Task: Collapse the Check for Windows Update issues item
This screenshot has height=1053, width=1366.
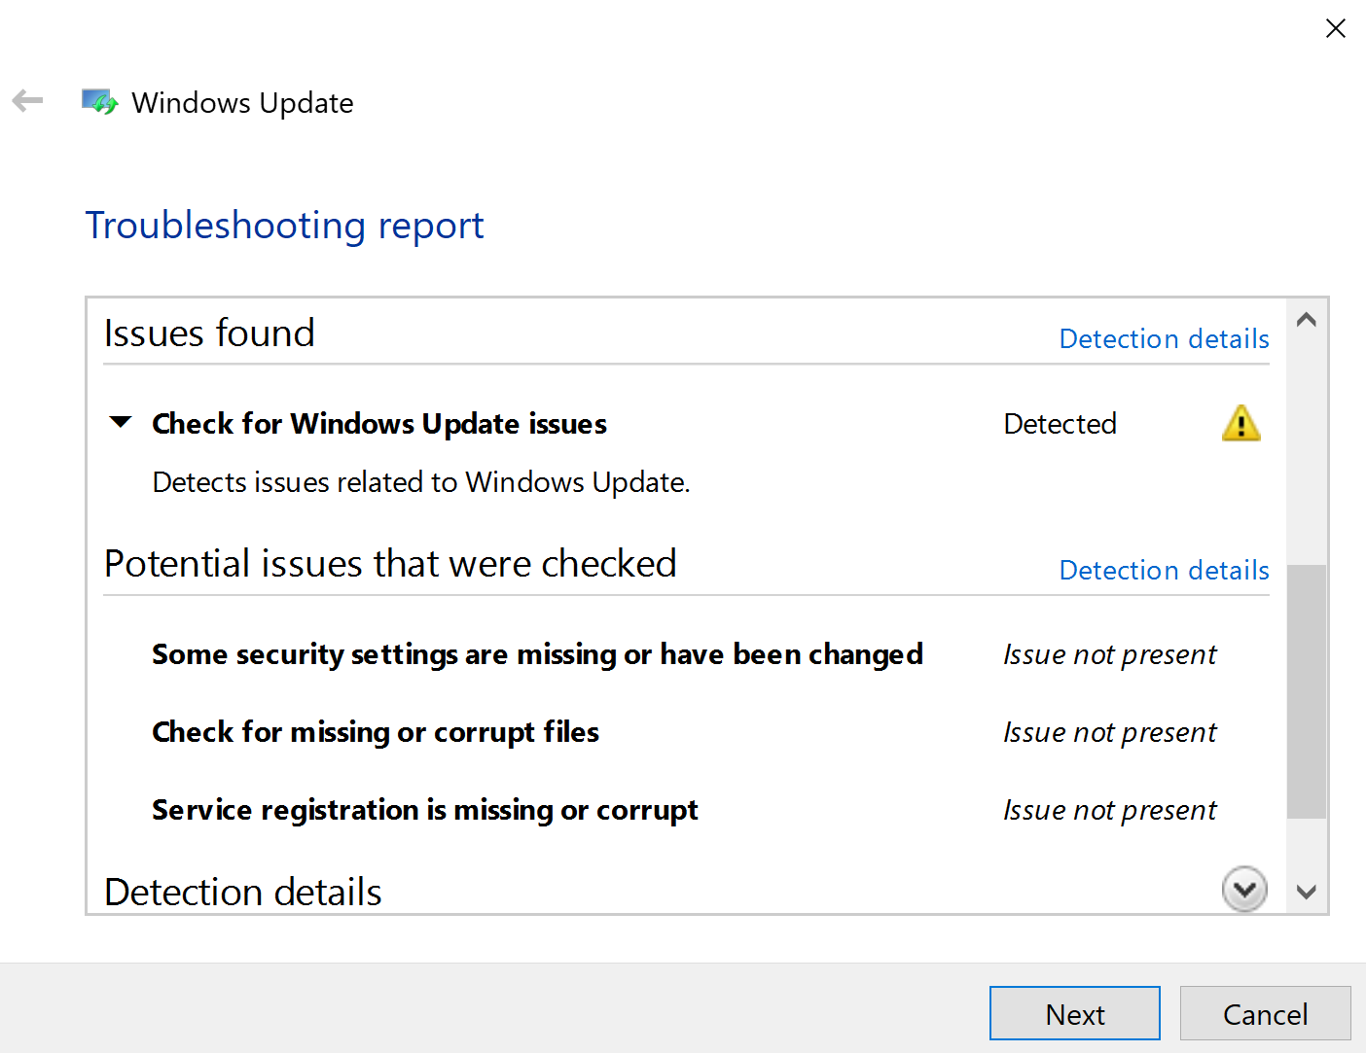Action: (121, 423)
